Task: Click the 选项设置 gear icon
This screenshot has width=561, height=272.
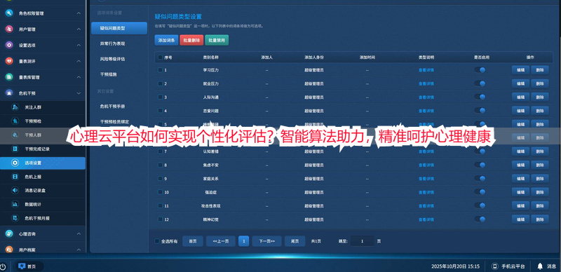Action: [x=15, y=163]
